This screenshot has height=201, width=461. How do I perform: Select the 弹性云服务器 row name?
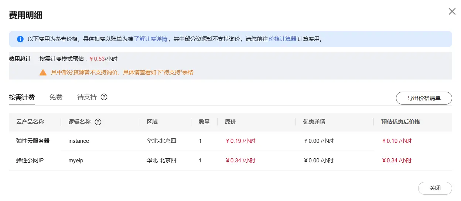click(x=33, y=141)
